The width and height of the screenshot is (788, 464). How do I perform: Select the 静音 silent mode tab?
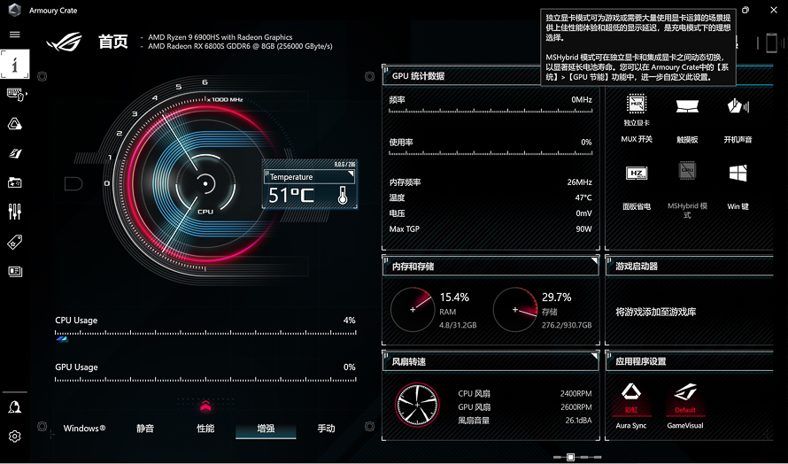tap(144, 429)
